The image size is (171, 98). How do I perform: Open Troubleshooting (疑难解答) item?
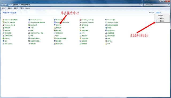click(x=83, y=41)
